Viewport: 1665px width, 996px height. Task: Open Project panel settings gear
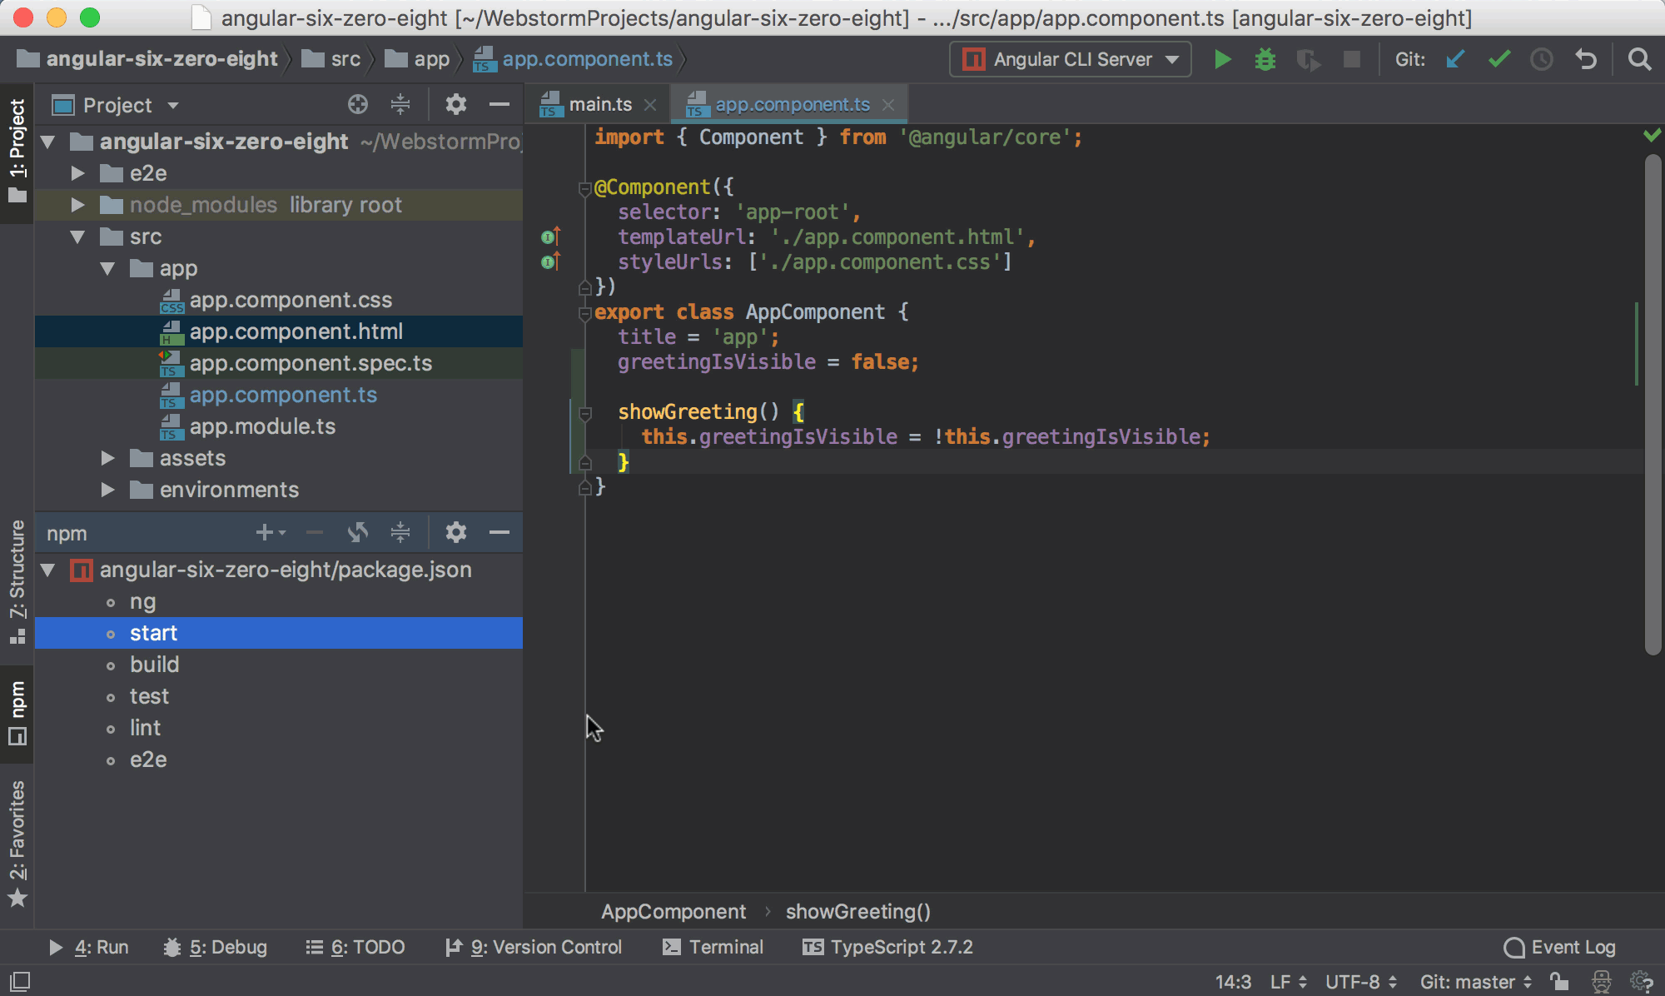pos(455,104)
